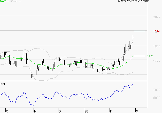This screenshot has width=162, height=113.
Task: Click the O month marker on time axis
Action: coord(7,111)
